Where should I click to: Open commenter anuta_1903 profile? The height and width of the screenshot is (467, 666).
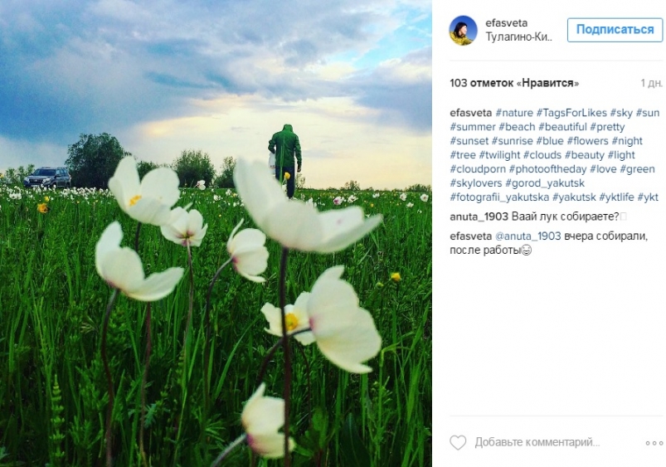[479, 216]
